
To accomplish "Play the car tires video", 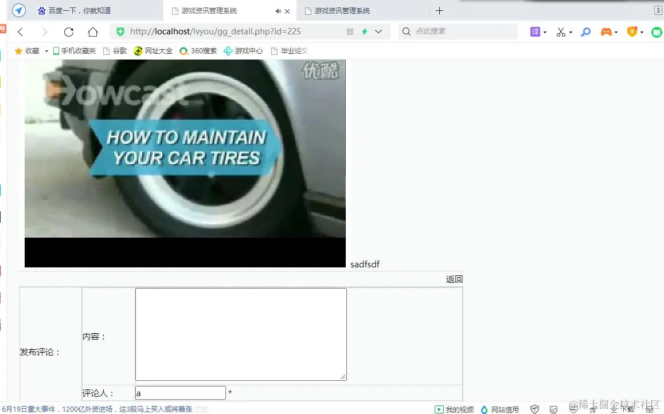I will click(185, 163).
